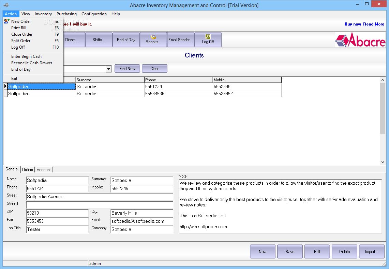The image size is (389, 269).
Task: Open the Help menu
Action: point(116,14)
